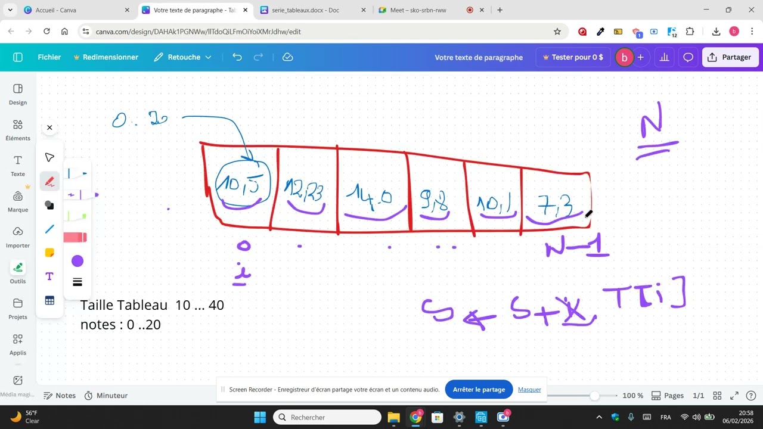Viewport: 763px width, 429px height.
Task: Open the Applis apps panel
Action: tap(18, 344)
